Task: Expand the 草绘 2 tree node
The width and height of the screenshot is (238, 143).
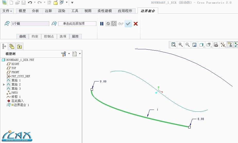Action: 4,84
